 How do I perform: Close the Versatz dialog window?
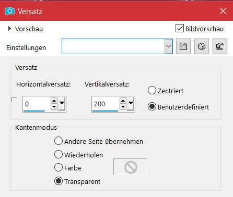point(223,11)
